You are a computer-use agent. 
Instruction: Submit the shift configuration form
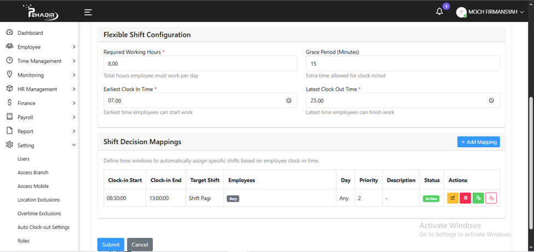coord(111,244)
